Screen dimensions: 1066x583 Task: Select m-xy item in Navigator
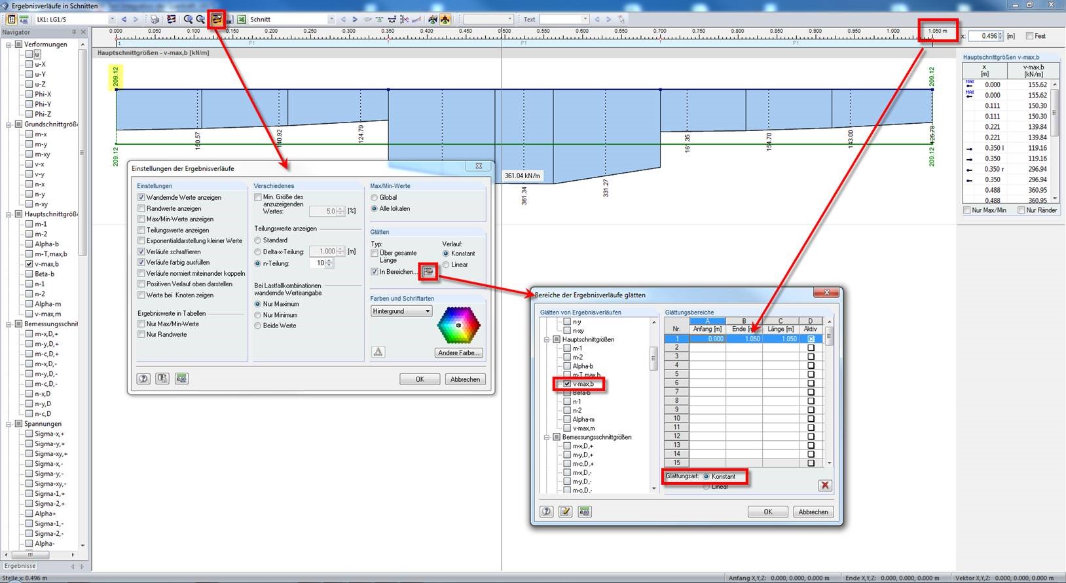pyautogui.click(x=41, y=155)
